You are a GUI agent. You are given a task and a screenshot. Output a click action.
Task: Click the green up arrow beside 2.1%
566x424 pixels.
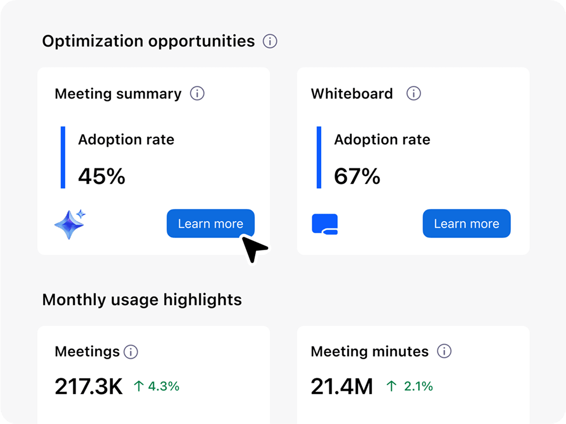[x=391, y=387]
